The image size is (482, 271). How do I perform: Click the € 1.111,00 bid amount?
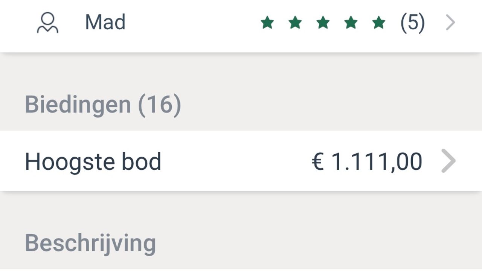(x=367, y=161)
